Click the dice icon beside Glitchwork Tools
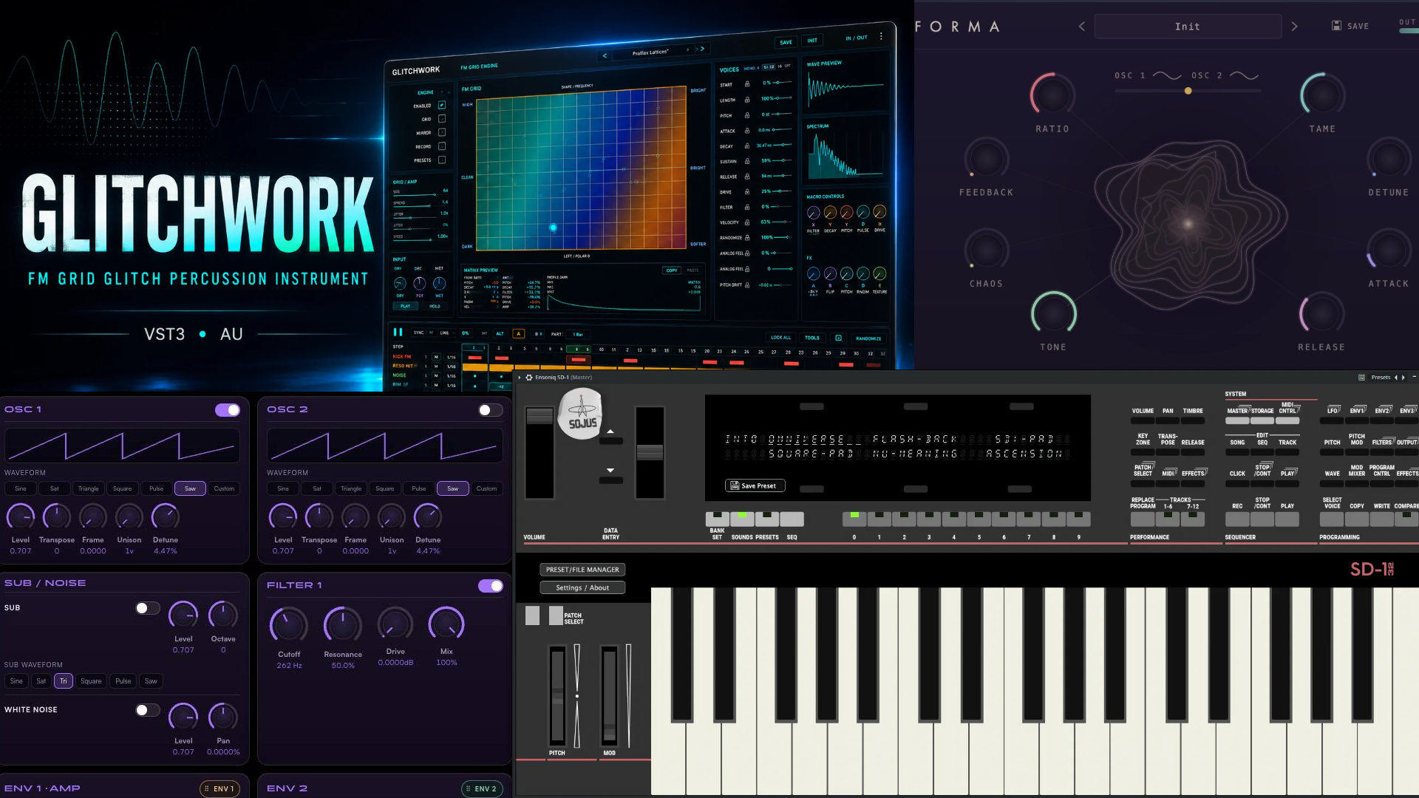Image resolution: width=1419 pixels, height=798 pixels. (x=838, y=338)
